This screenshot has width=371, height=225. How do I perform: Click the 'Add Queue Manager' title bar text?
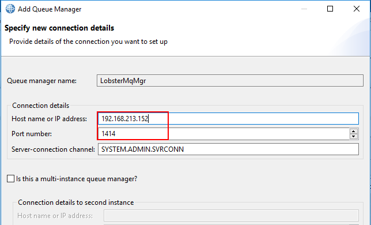50,9
